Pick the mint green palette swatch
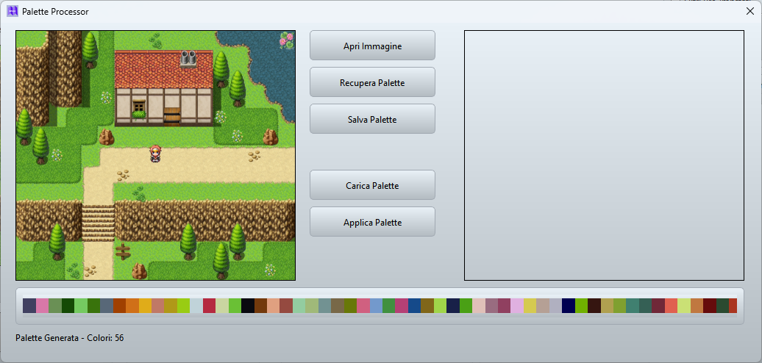 pos(297,306)
